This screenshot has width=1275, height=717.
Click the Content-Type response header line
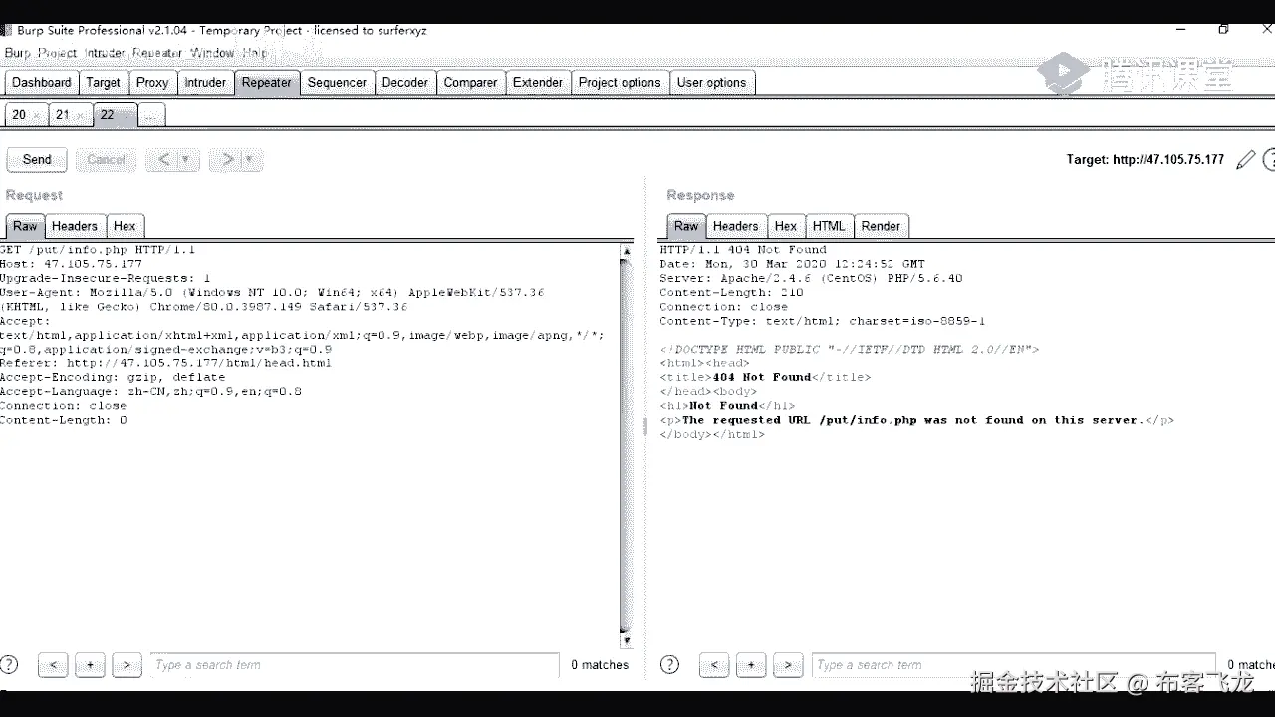click(x=823, y=322)
